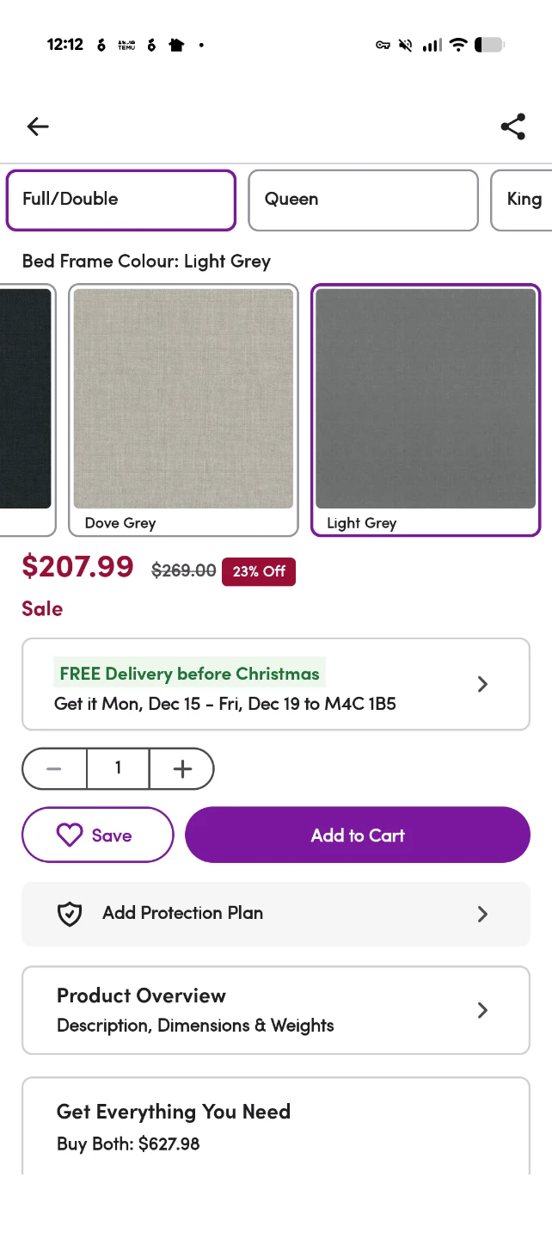
Task: Tap the battery status icon
Action: (x=488, y=45)
